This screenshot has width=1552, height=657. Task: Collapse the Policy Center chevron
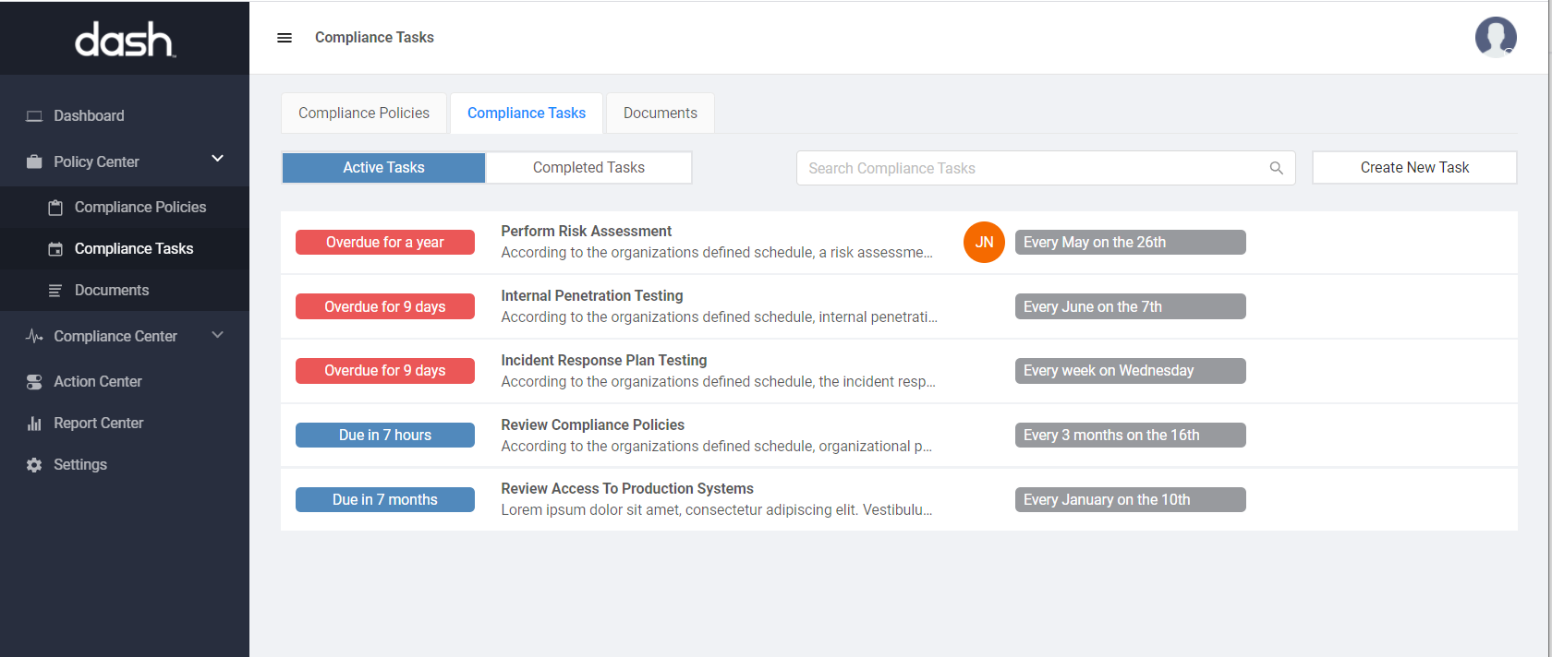tap(218, 159)
